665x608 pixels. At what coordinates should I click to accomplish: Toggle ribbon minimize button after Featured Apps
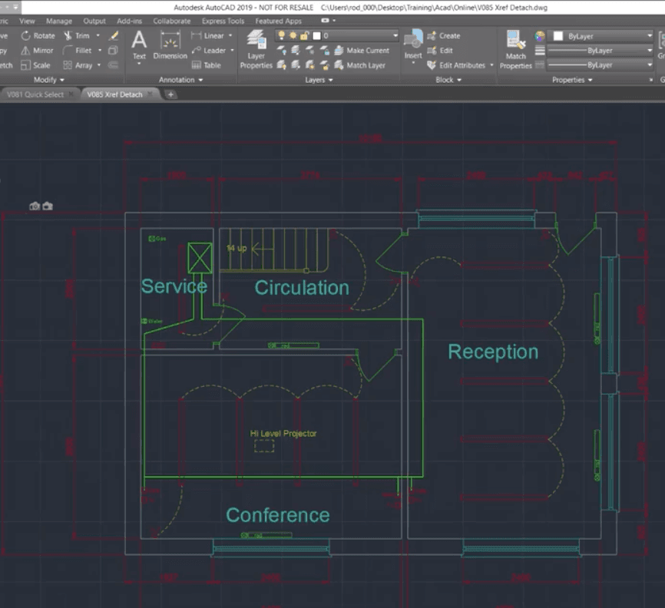pyautogui.click(x=325, y=21)
